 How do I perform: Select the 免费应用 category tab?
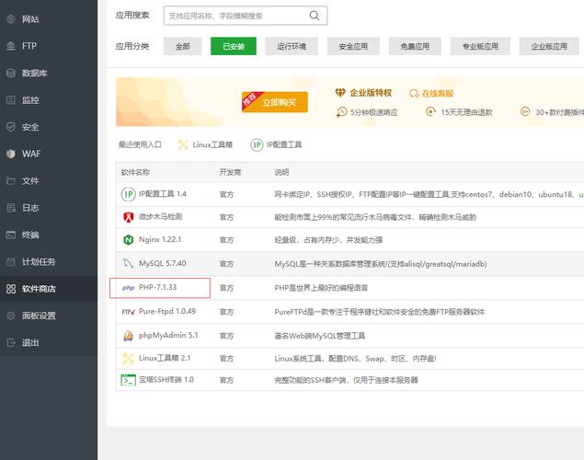415,46
